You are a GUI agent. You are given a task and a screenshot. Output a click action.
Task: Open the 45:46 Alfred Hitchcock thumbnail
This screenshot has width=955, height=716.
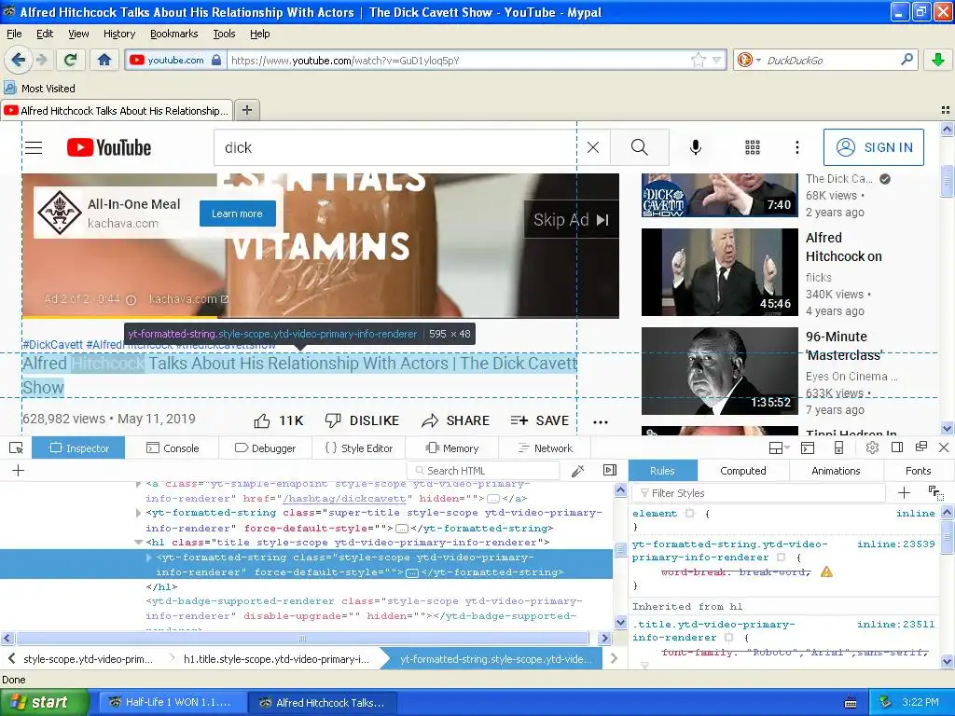720,272
